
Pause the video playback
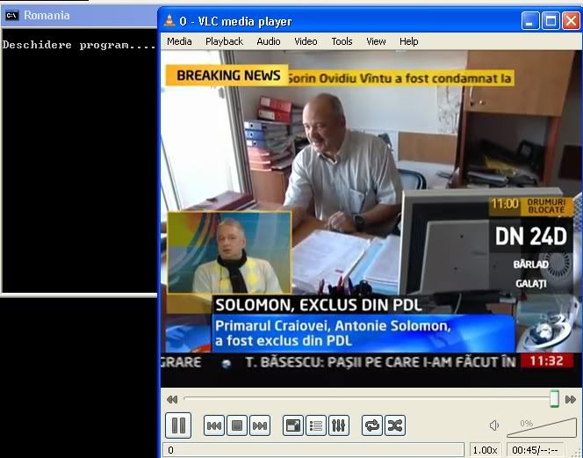click(178, 426)
